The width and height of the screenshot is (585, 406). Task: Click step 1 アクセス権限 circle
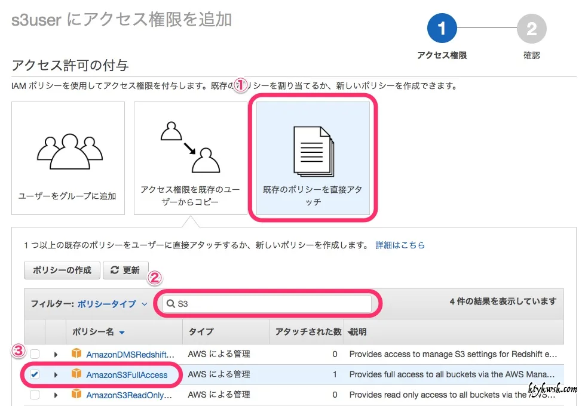coord(442,28)
